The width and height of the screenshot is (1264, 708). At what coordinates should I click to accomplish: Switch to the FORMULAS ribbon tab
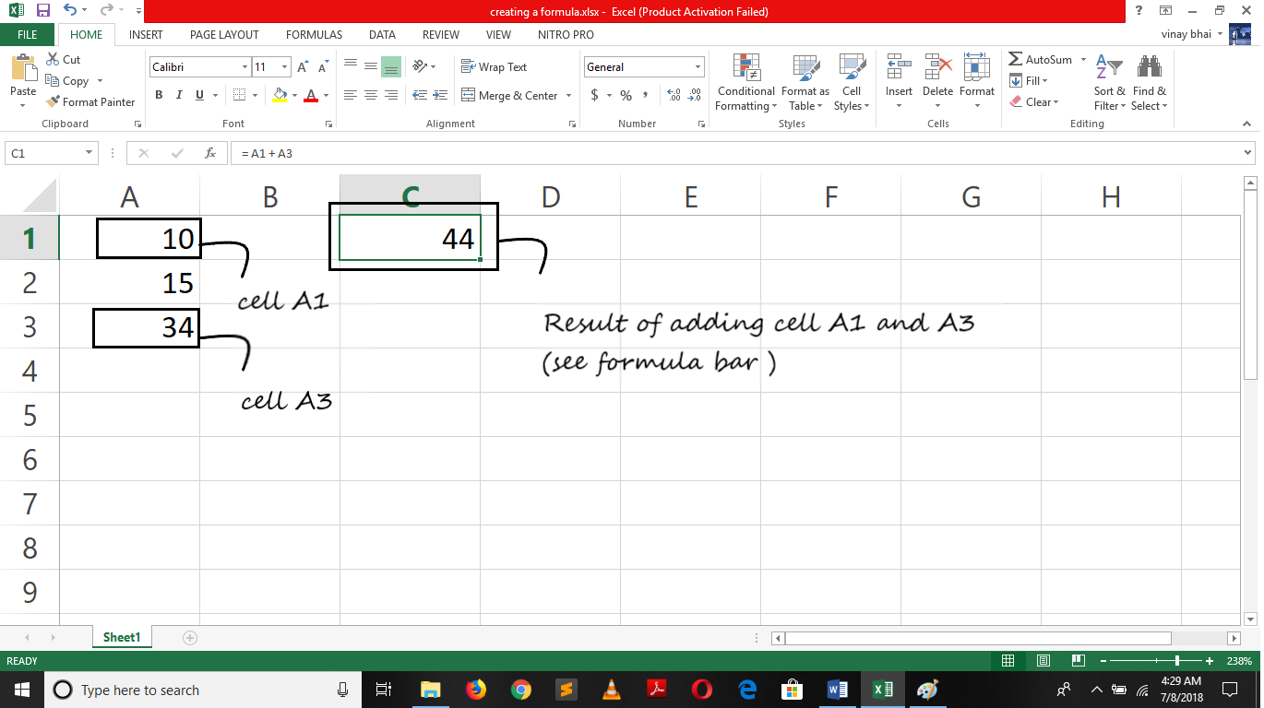(314, 35)
